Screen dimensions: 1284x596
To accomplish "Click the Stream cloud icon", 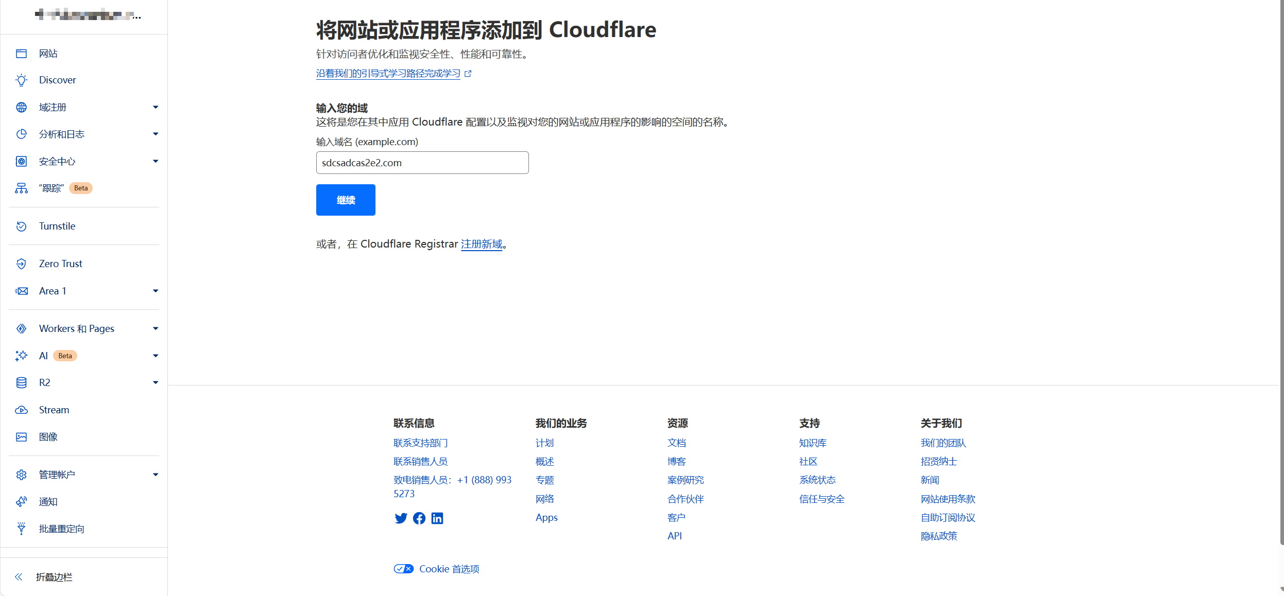I will (21, 410).
